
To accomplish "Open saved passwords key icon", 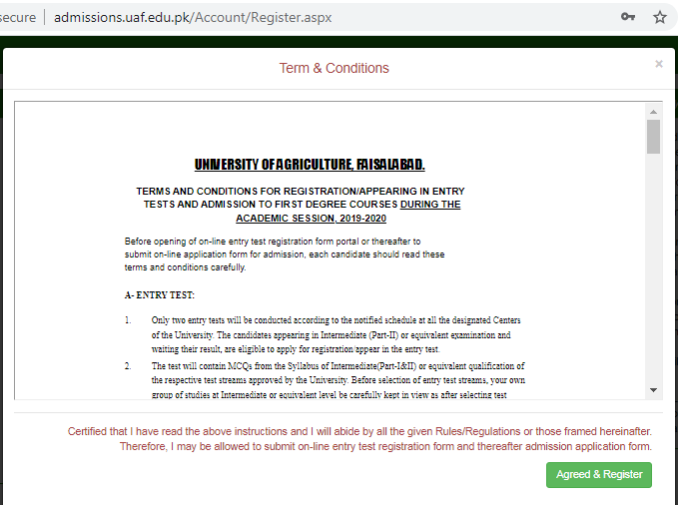I will (628, 17).
